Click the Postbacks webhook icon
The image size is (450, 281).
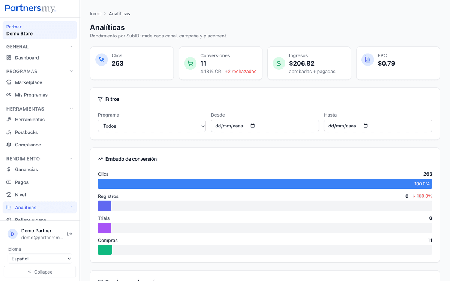click(9, 132)
